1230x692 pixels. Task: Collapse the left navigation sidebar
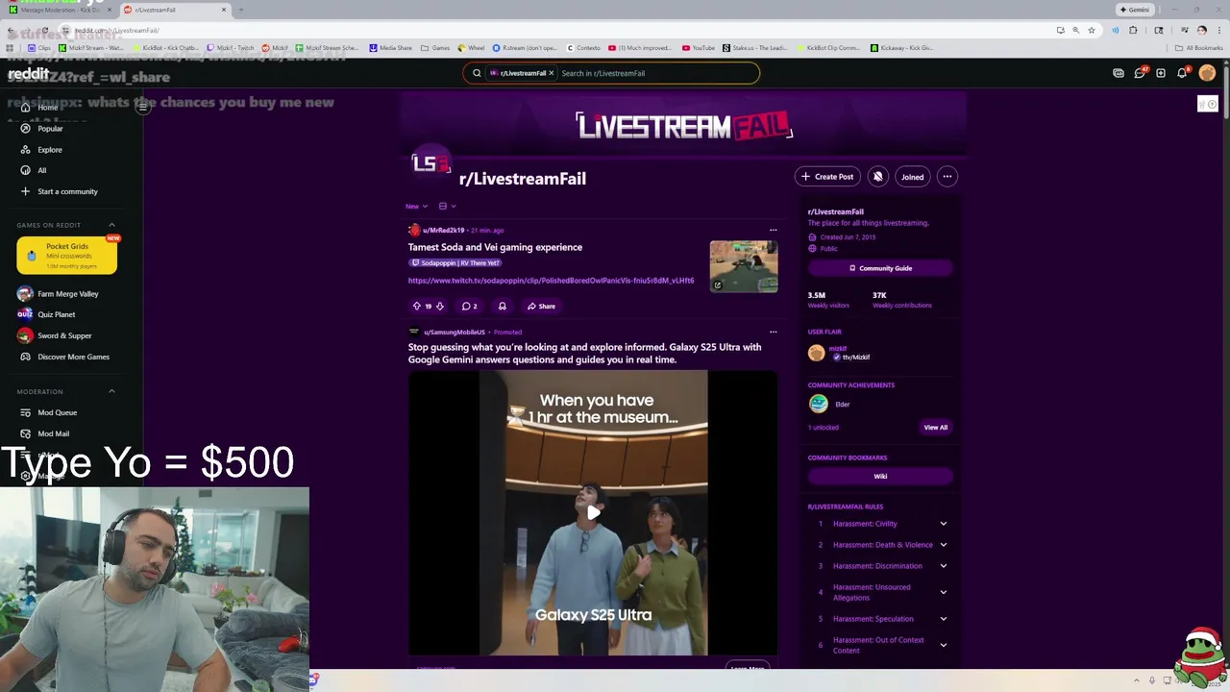click(x=142, y=107)
